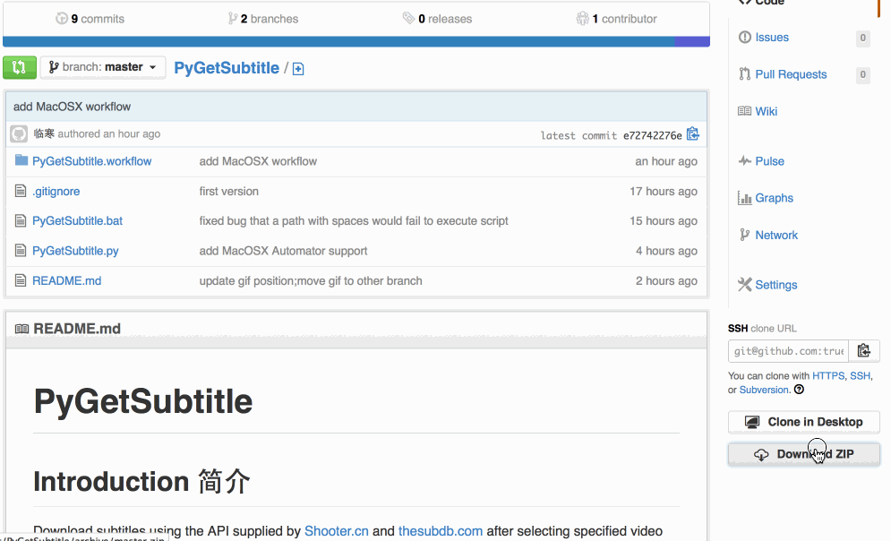
Task: Click Clone in Desktop button
Action: [x=803, y=422]
